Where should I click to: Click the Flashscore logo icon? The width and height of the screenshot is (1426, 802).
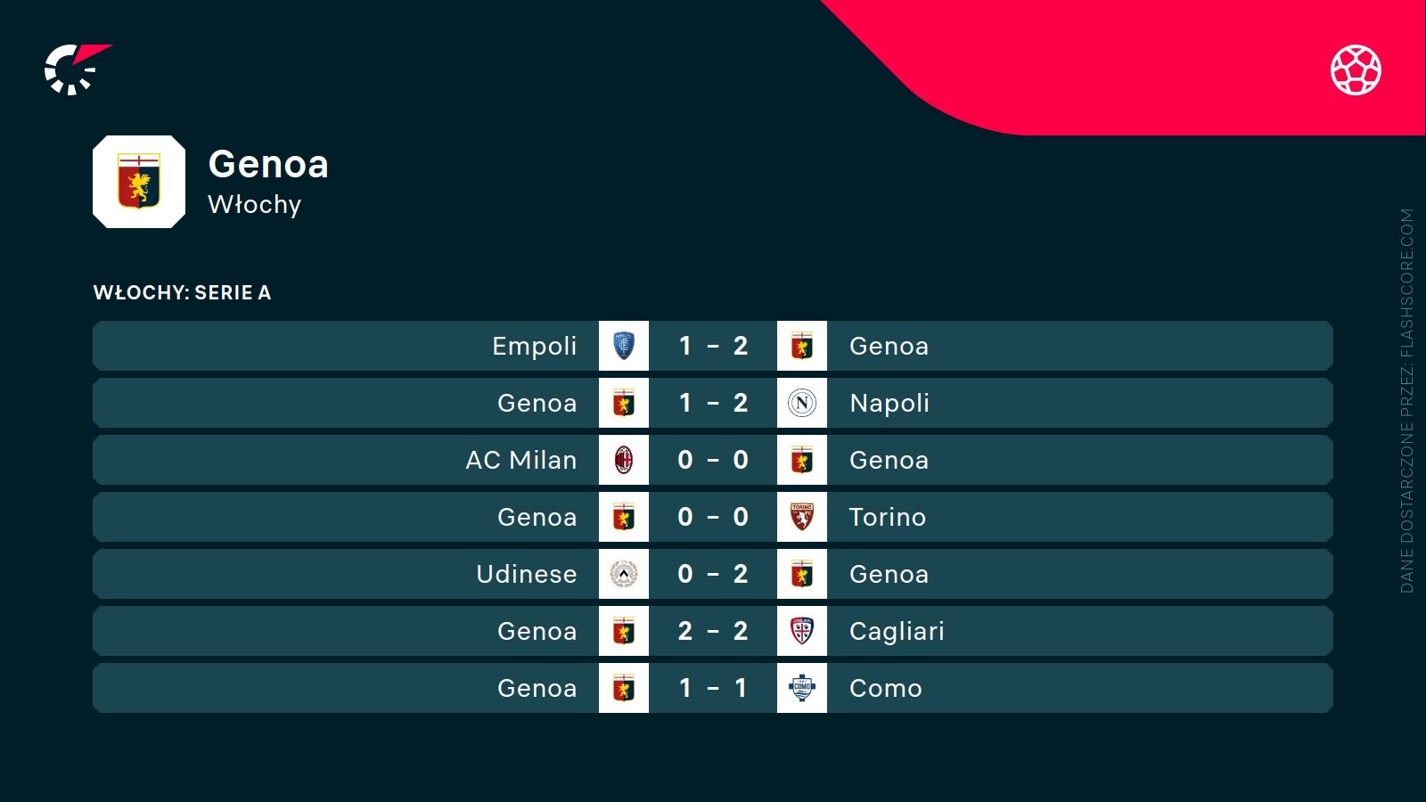[x=75, y=70]
